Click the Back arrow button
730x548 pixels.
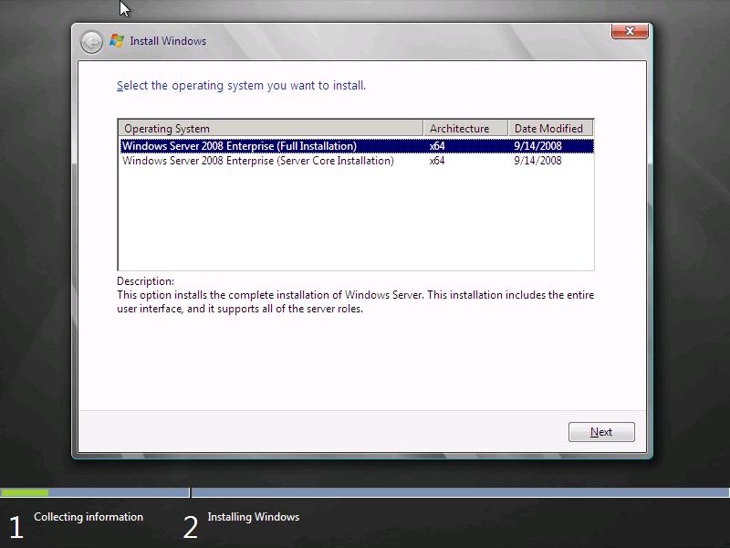(x=92, y=42)
